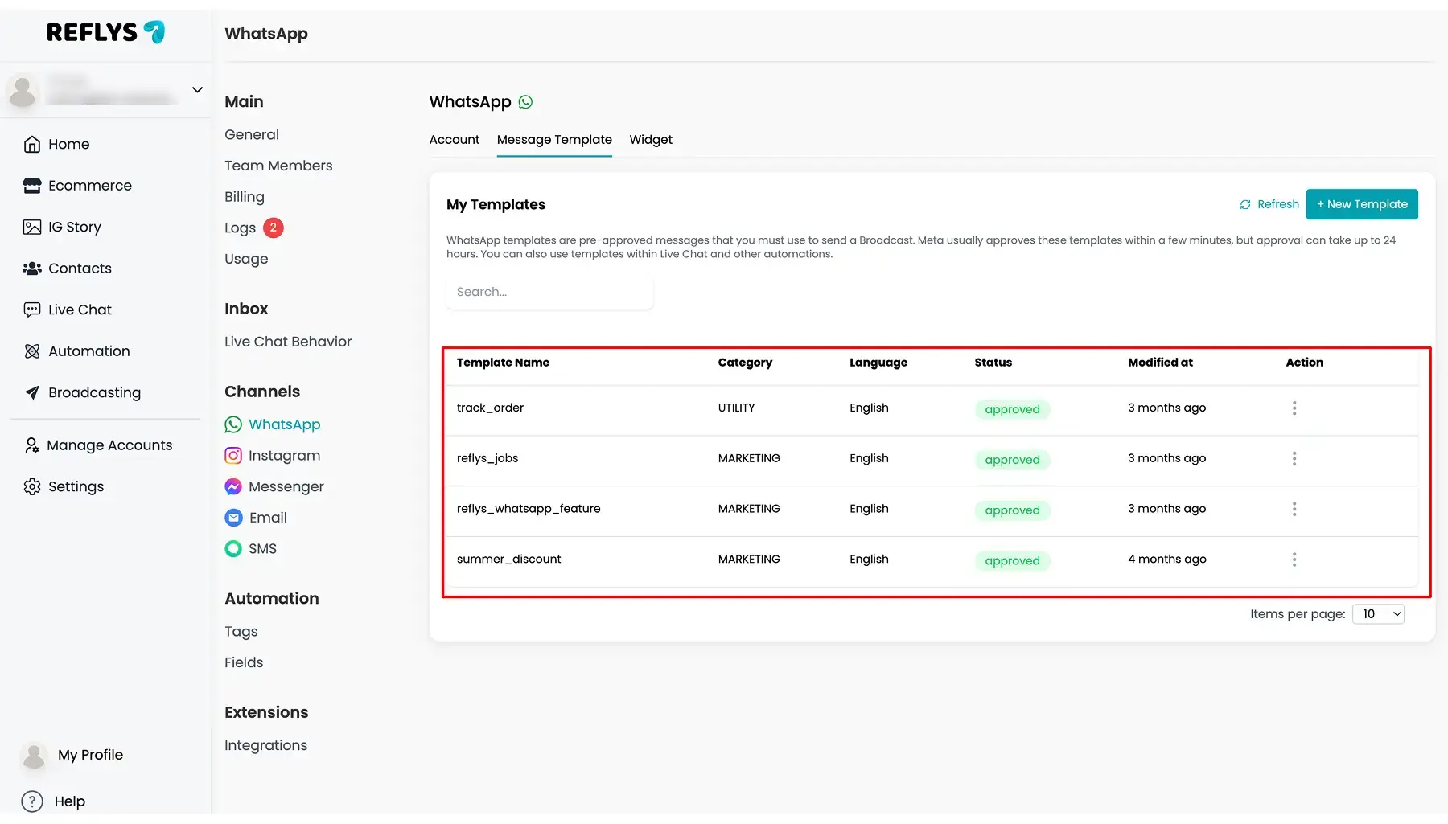The width and height of the screenshot is (1448, 824).
Task: Open Live Chat bubble icon
Action: click(32, 310)
